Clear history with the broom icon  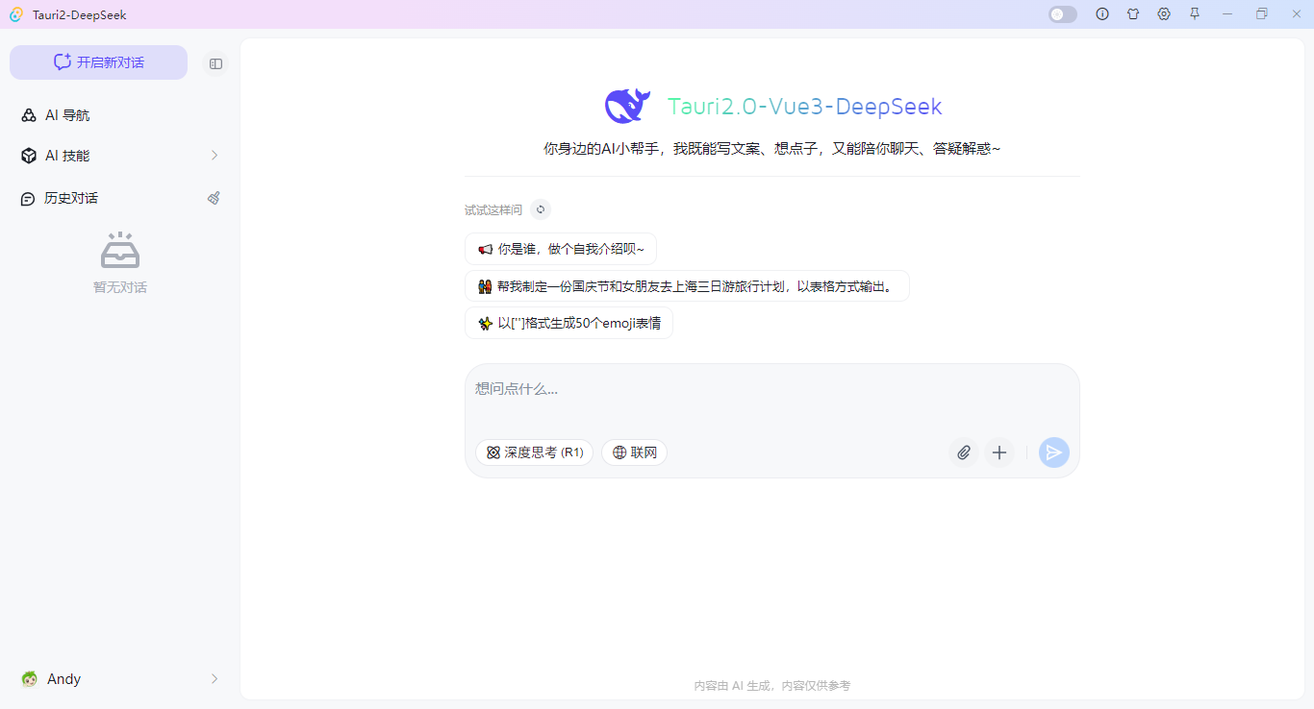214,198
